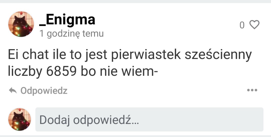Open the _Enigma username profile link
271x137 pixels.
coord(67,19)
